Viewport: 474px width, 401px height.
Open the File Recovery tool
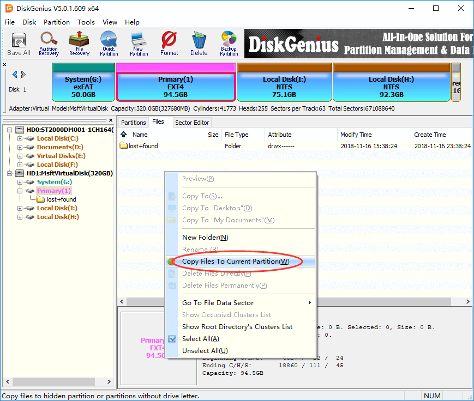(x=79, y=44)
